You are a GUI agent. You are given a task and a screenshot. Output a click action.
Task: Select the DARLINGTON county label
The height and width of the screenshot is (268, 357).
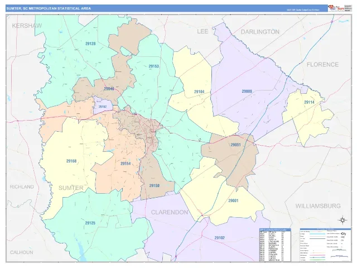pyautogui.click(x=260, y=32)
